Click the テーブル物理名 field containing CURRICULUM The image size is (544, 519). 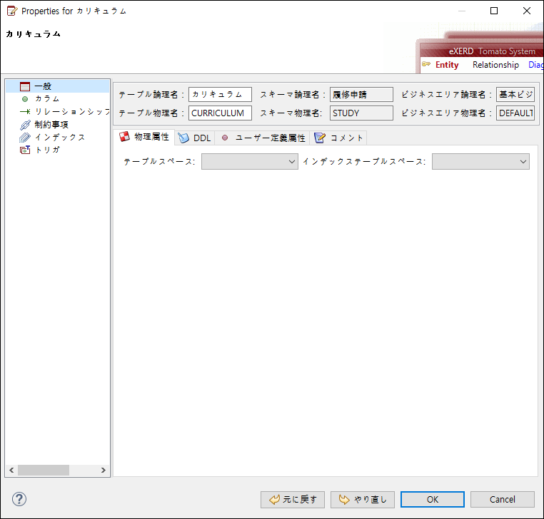[221, 113]
